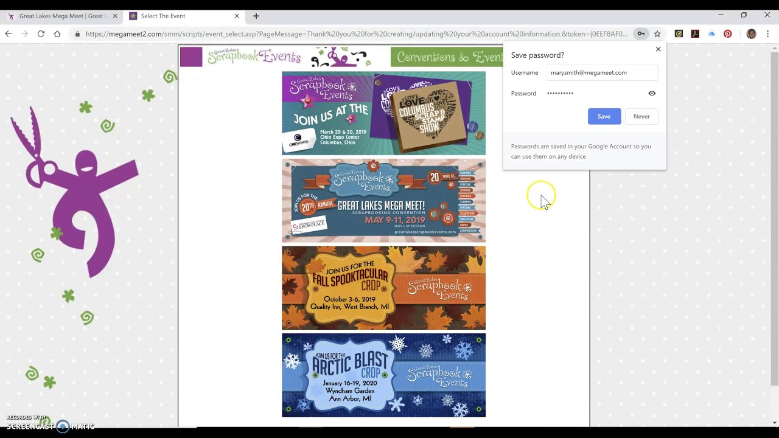The image size is (779, 438).
Task: Open the Pinterest save extension
Action: click(728, 34)
